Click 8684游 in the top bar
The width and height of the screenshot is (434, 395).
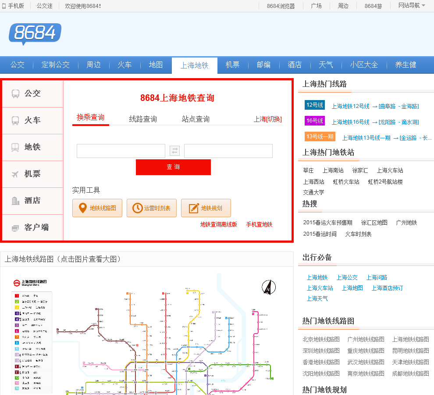pos(373,6)
